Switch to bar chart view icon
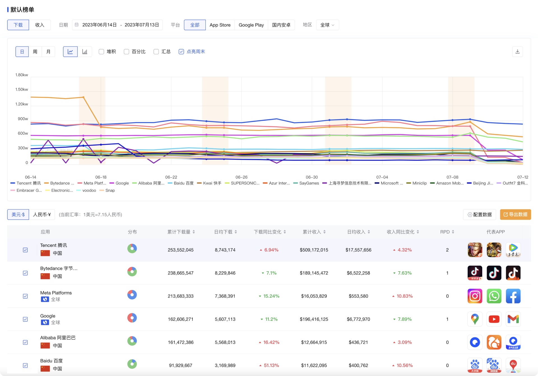The image size is (538, 376). pyautogui.click(x=85, y=52)
